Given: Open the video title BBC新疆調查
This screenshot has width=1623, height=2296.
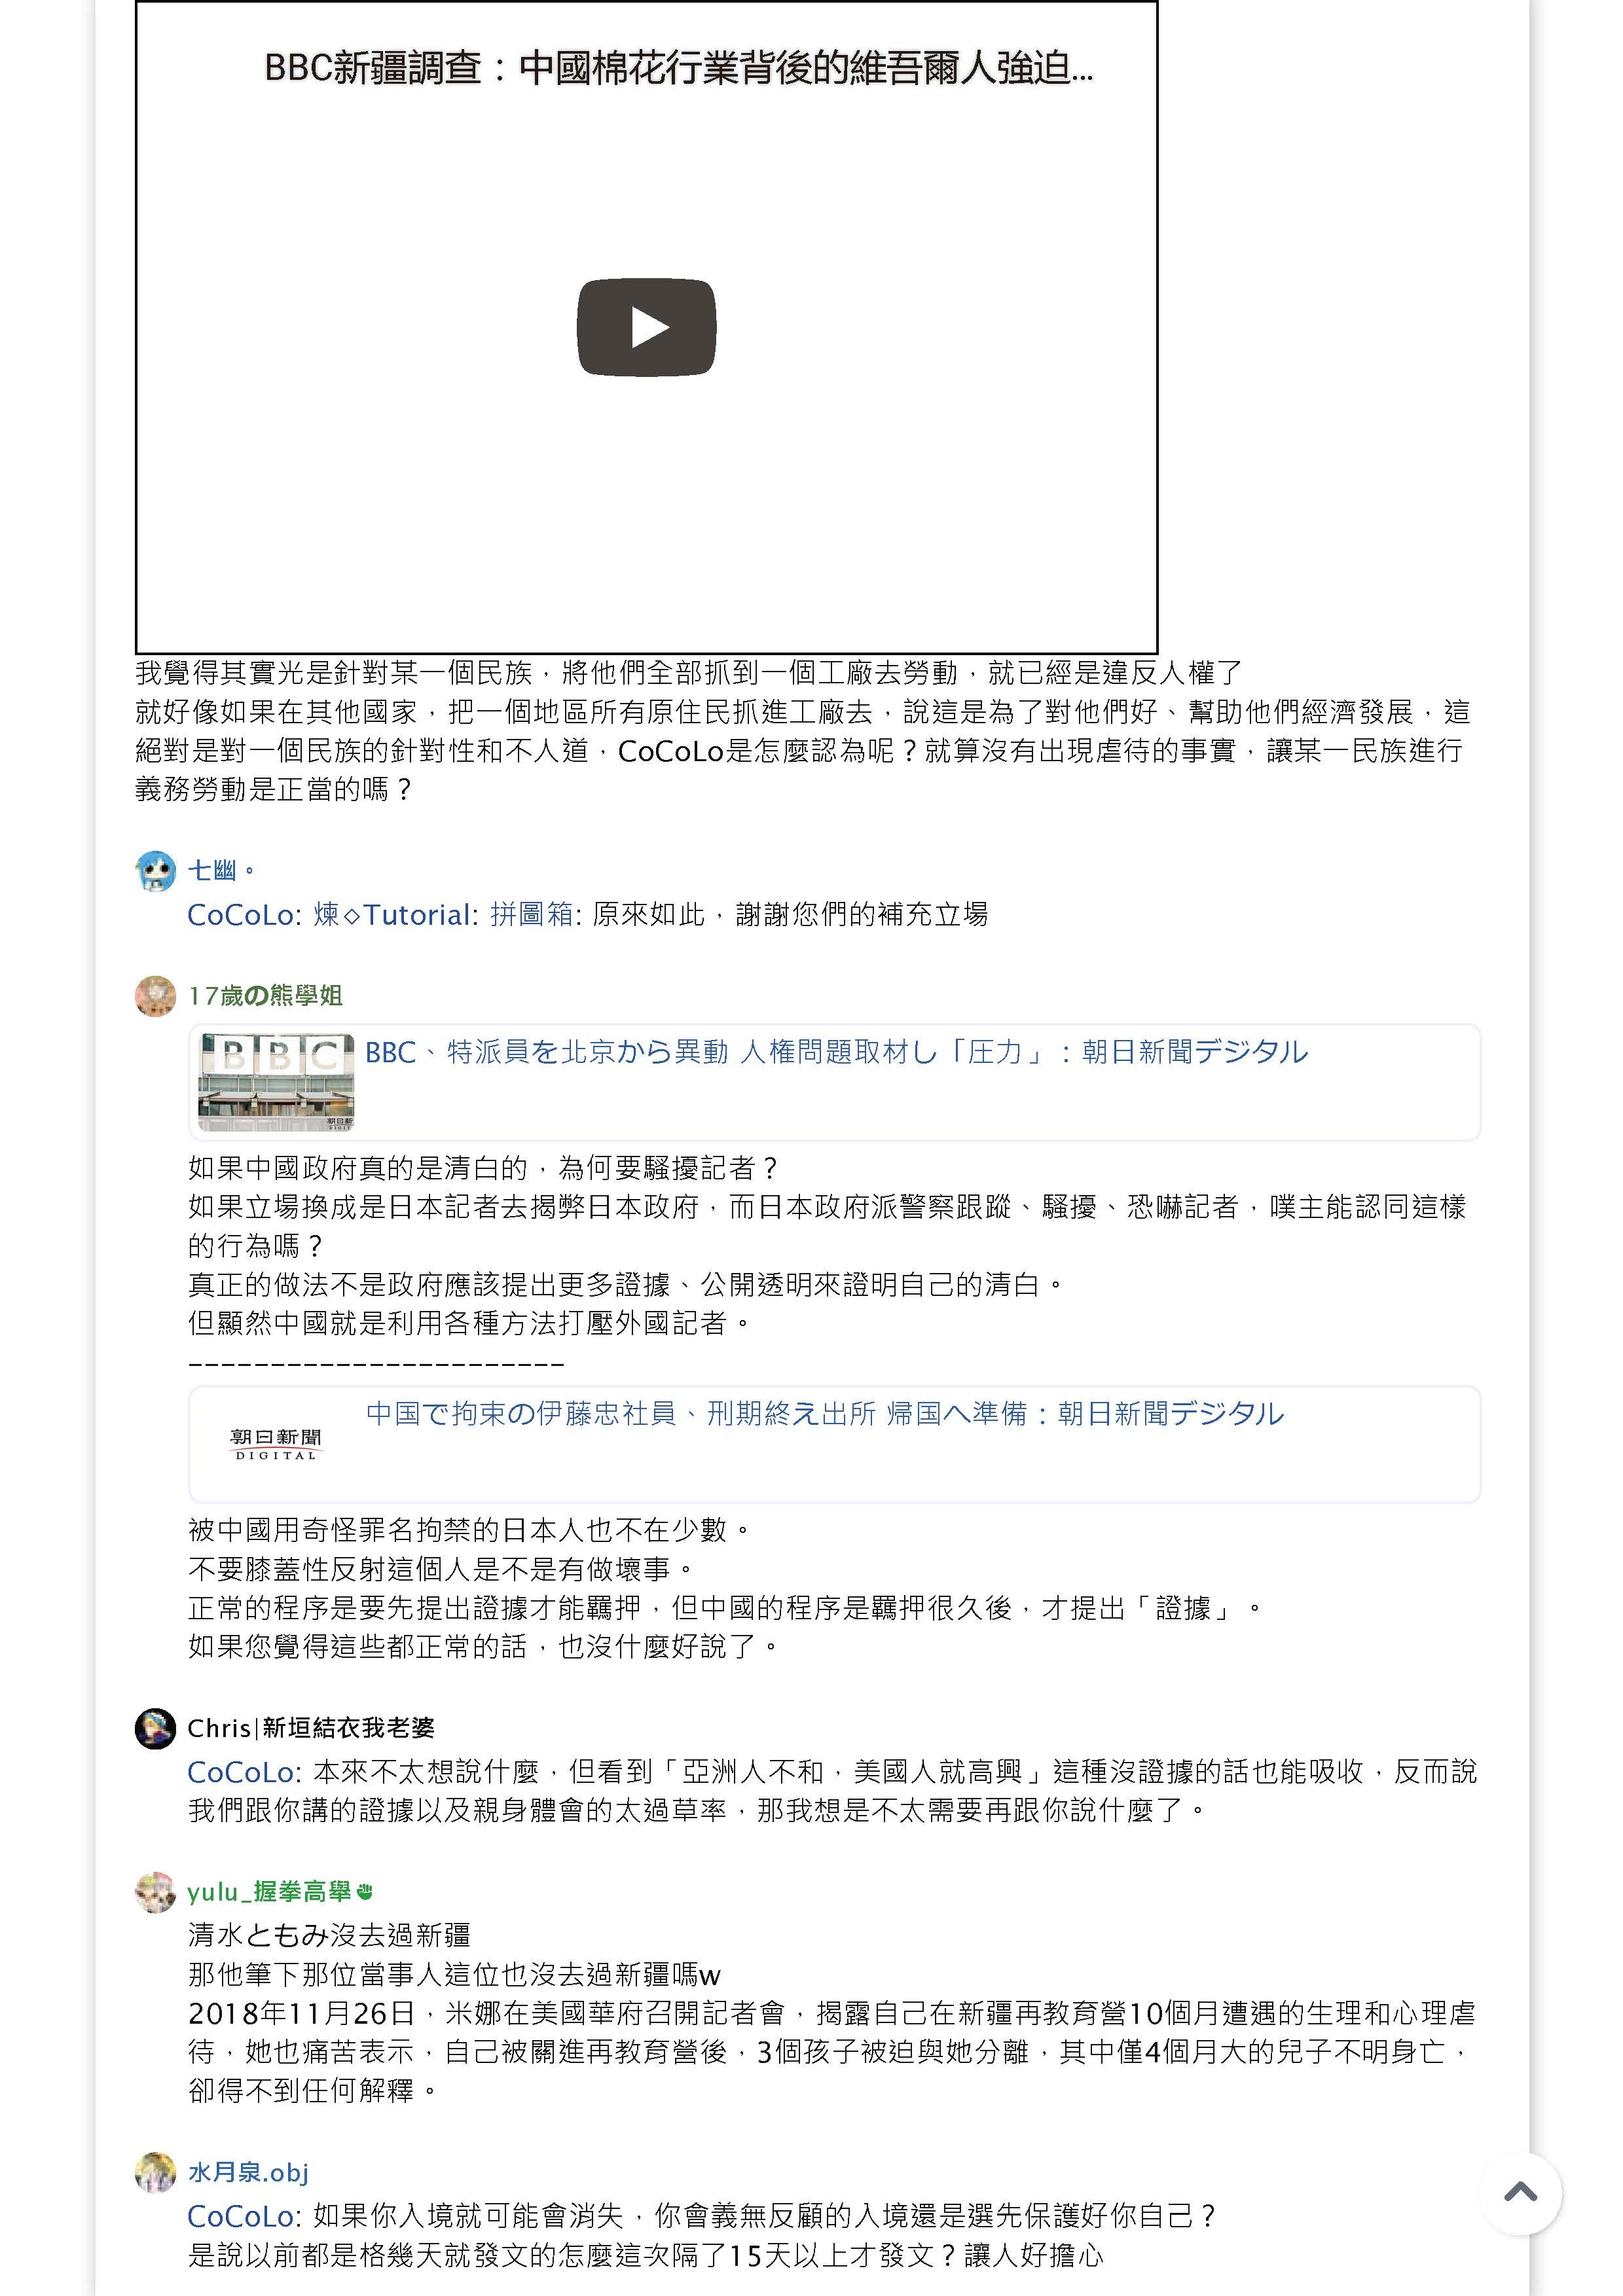Looking at the screenshot, I should [x=678, y=68].
